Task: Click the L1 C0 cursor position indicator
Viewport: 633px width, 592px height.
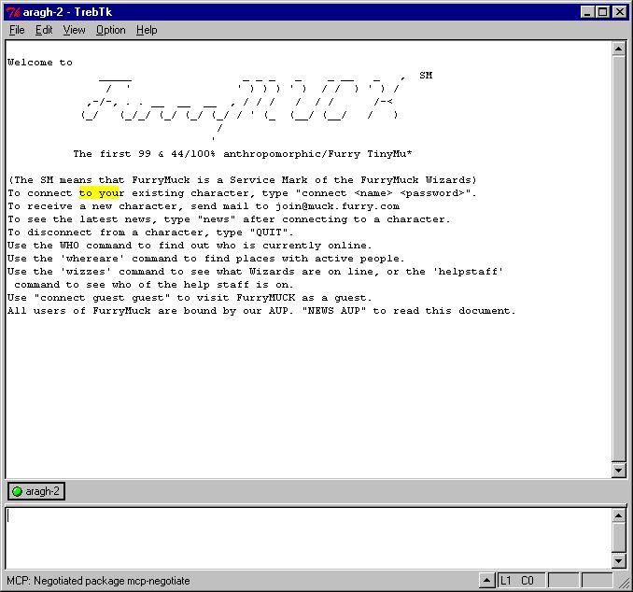Action: 517,581
